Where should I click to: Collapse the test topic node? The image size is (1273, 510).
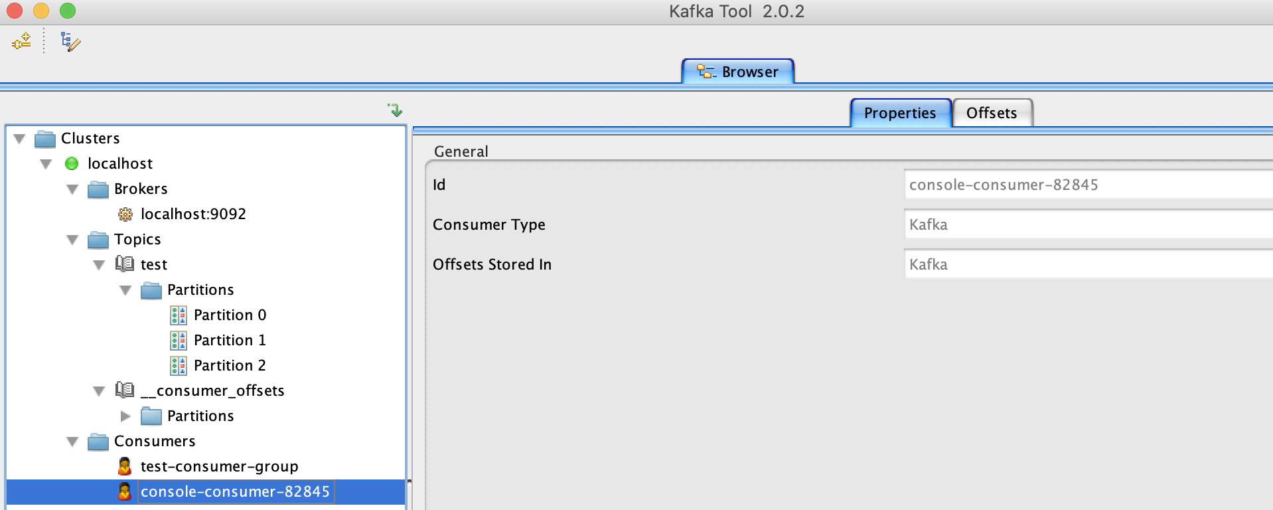99,265
